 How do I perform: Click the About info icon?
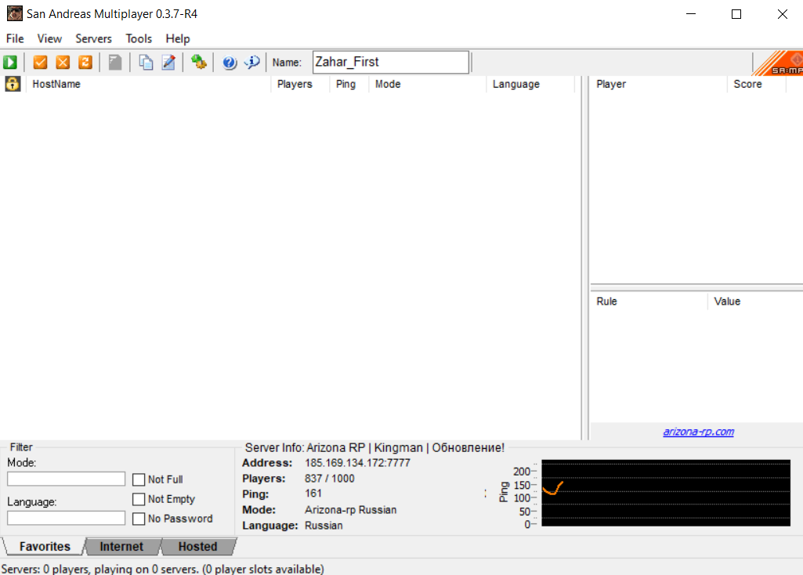click(252, 63)
